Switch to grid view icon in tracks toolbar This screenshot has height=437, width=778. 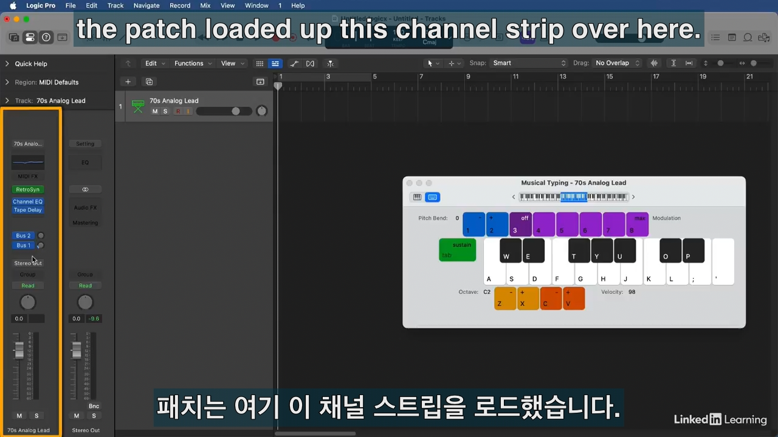point(260,63)
